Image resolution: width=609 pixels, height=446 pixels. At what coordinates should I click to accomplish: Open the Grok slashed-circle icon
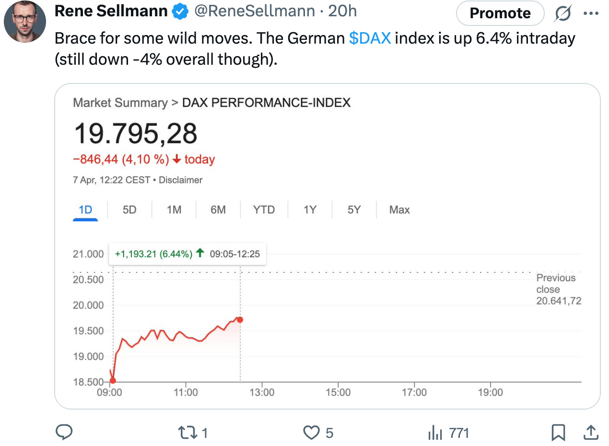click(x=562, y=14)
